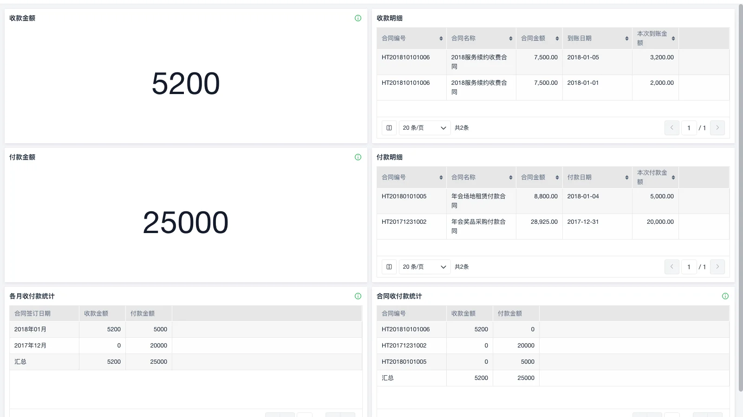The height and width of the screenshot is (417, 743).
Task: Click page number field in 付款明细 pager
Action: [x=689, y=267]
